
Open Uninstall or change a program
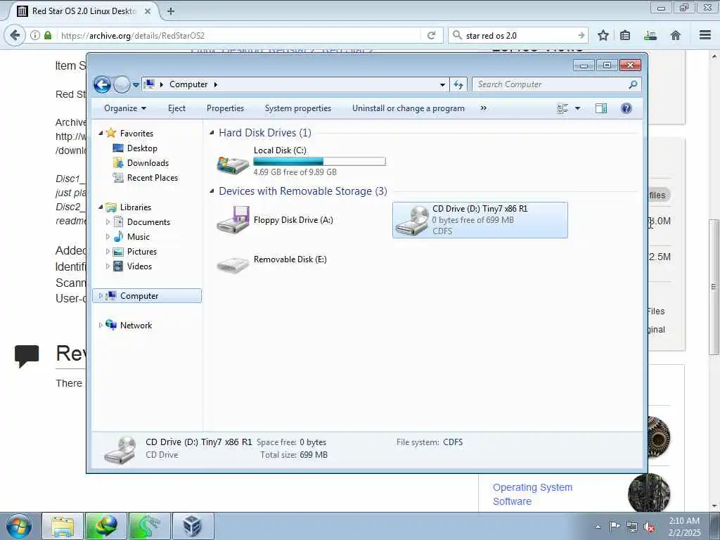tap(409, 108)
